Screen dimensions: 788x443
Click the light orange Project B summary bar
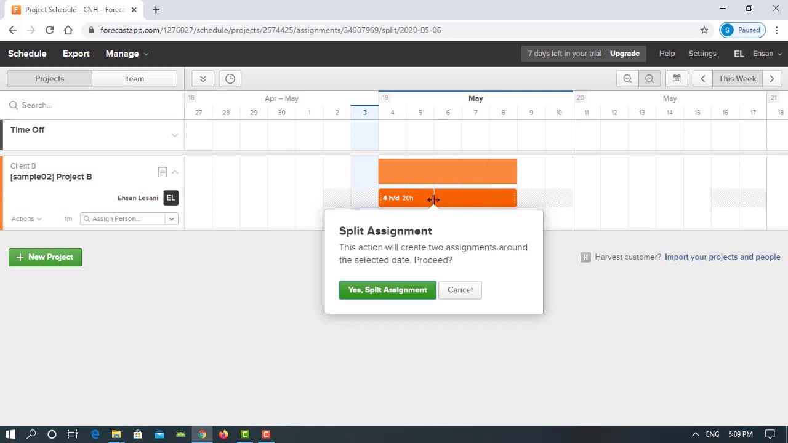[x=448, y=171]
